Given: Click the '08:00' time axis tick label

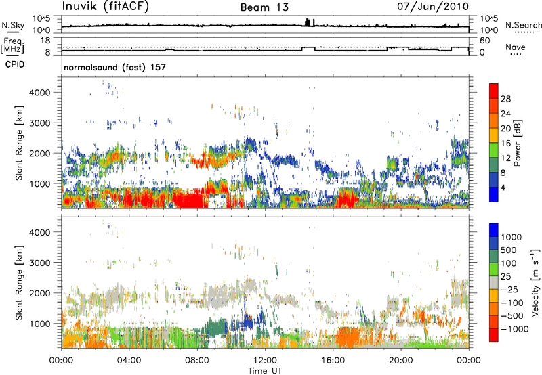Looking at the screenshot, I should click(196, 360).
